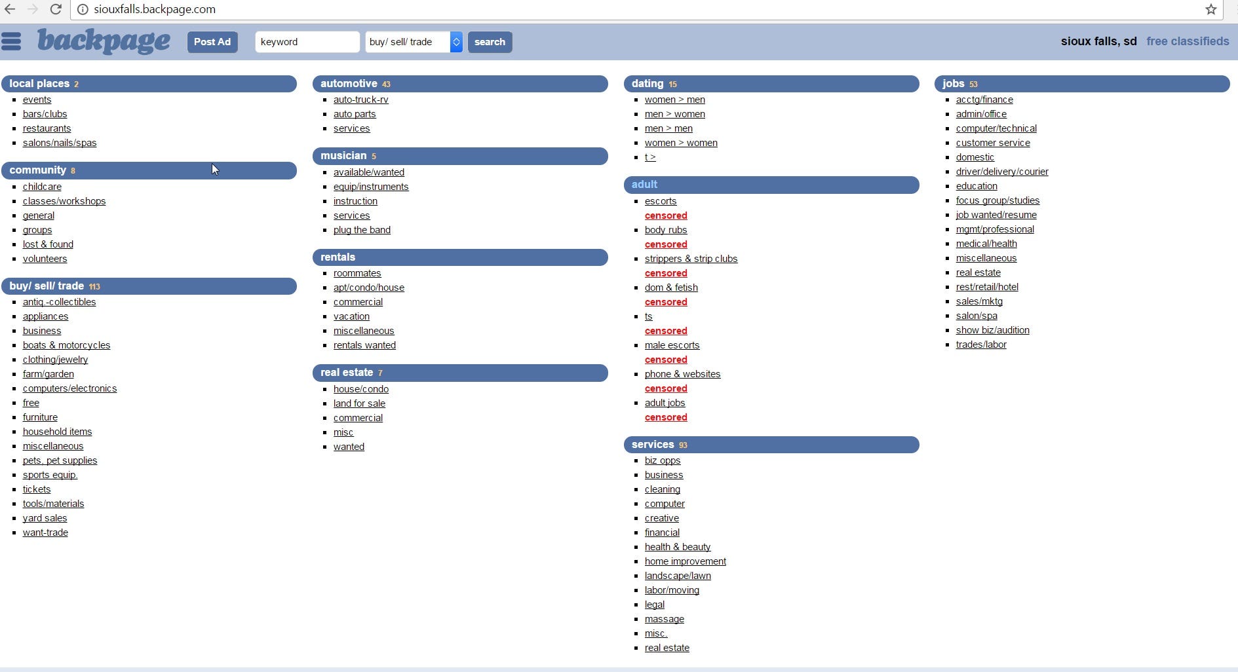Open the rentals wanted link
The width and height of the screenshot is (1238, 672).
click(x=364, y=345)
